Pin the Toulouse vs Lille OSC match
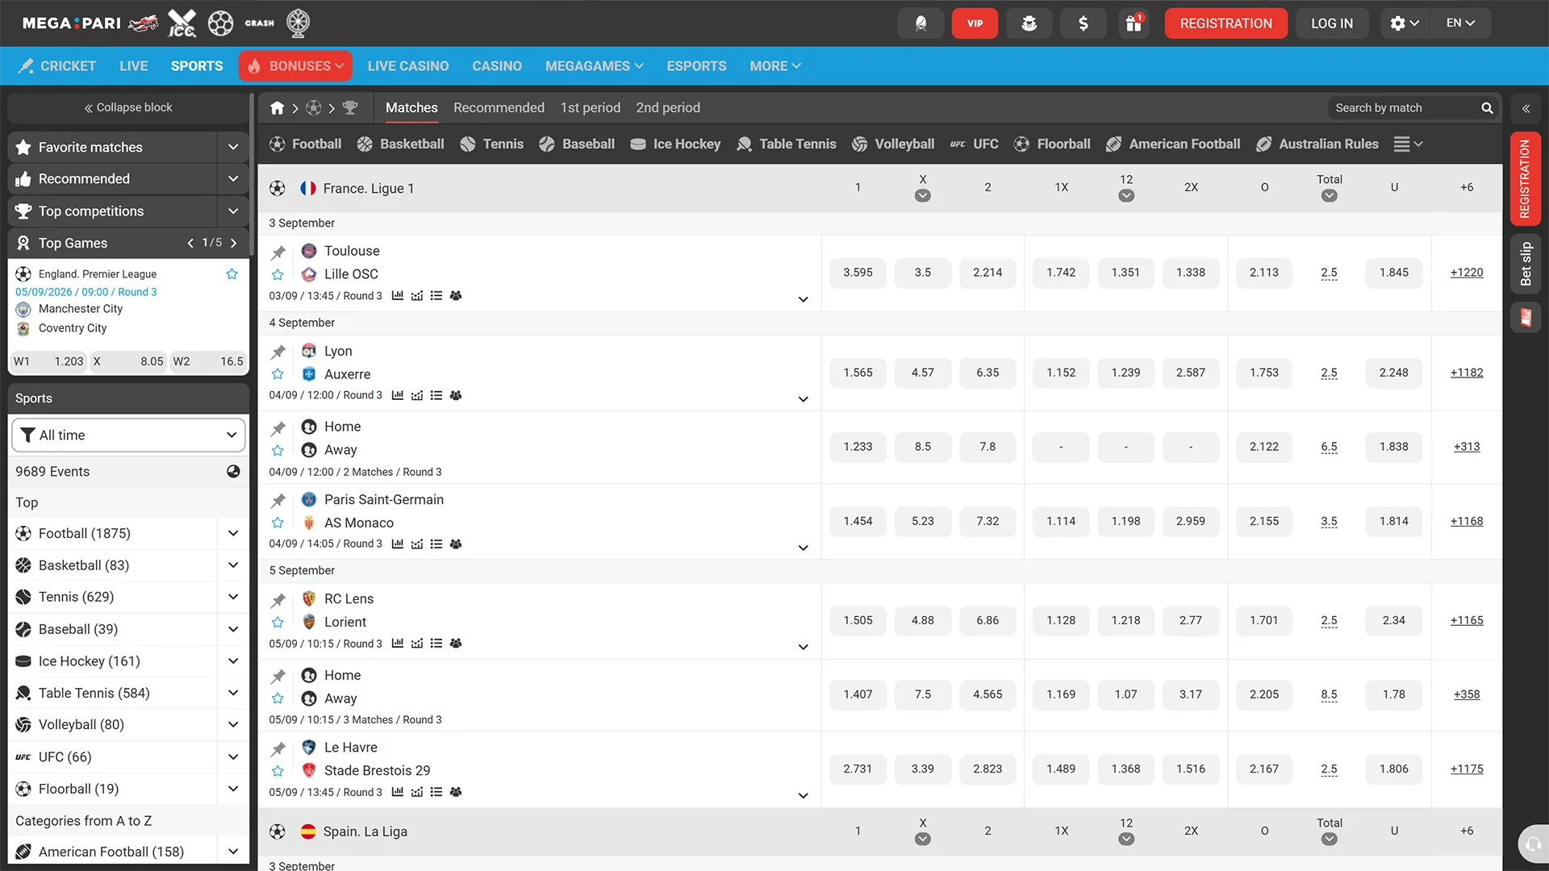The width and height of the screenshot is (1549, 871). [278, 252]
